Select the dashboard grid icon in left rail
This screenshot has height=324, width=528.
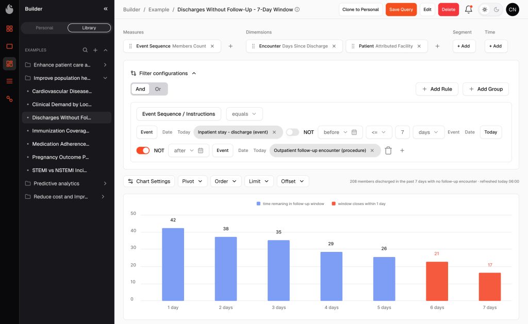click(9, 29)
